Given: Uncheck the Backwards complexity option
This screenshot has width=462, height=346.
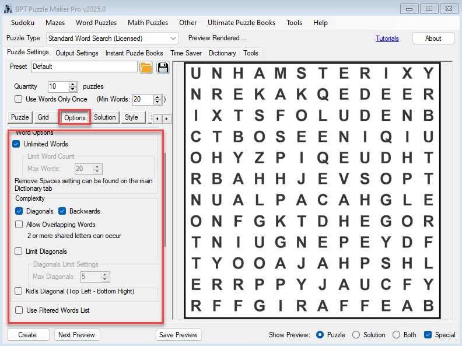Looking at the screenshot, I should coord(62,211).
